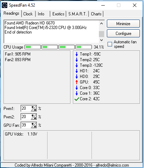Click the blue down arrow beside Core 1
144x168 pixels.
77,93
